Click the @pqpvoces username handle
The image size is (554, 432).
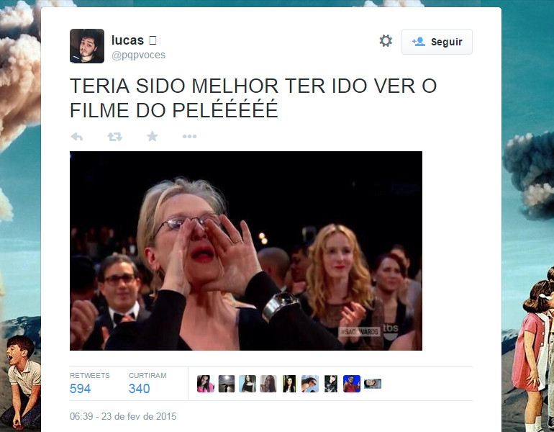pos(138,55)
